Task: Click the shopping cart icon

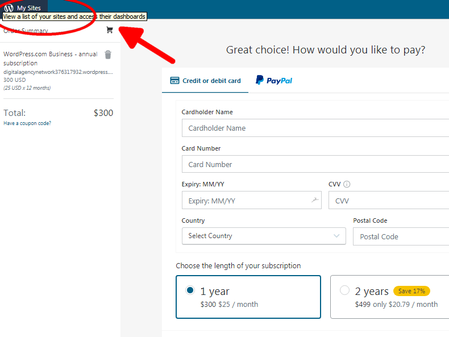Action: [110, 30]
